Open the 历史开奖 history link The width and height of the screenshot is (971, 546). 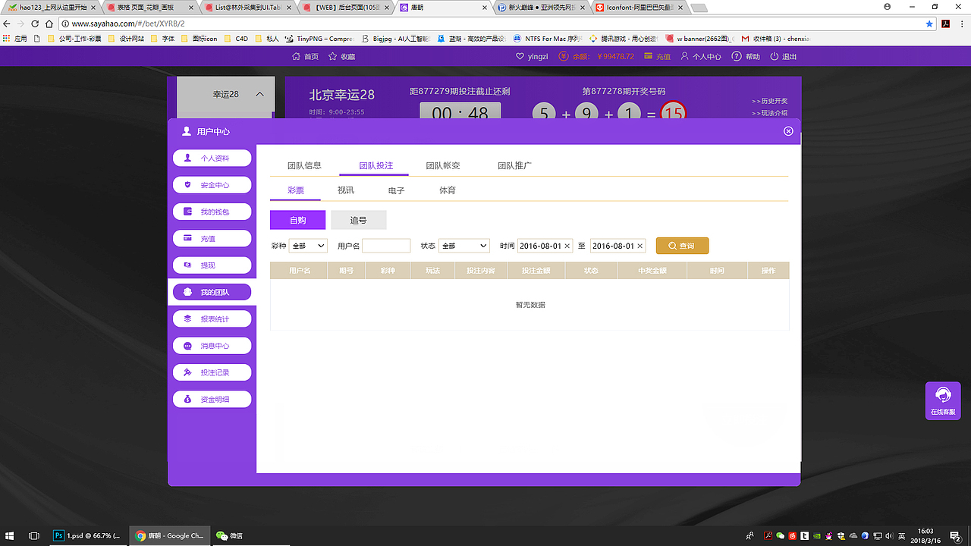pyautogui.click(x=772, y=100)
